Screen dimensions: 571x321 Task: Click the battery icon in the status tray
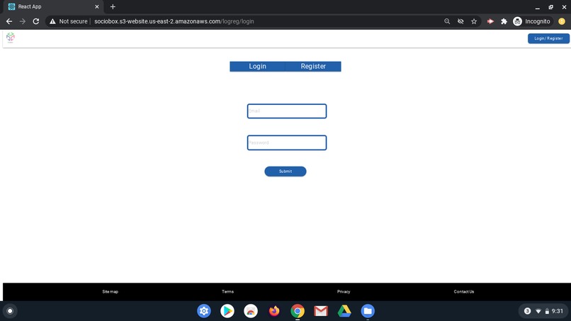(x=547, y=311)
